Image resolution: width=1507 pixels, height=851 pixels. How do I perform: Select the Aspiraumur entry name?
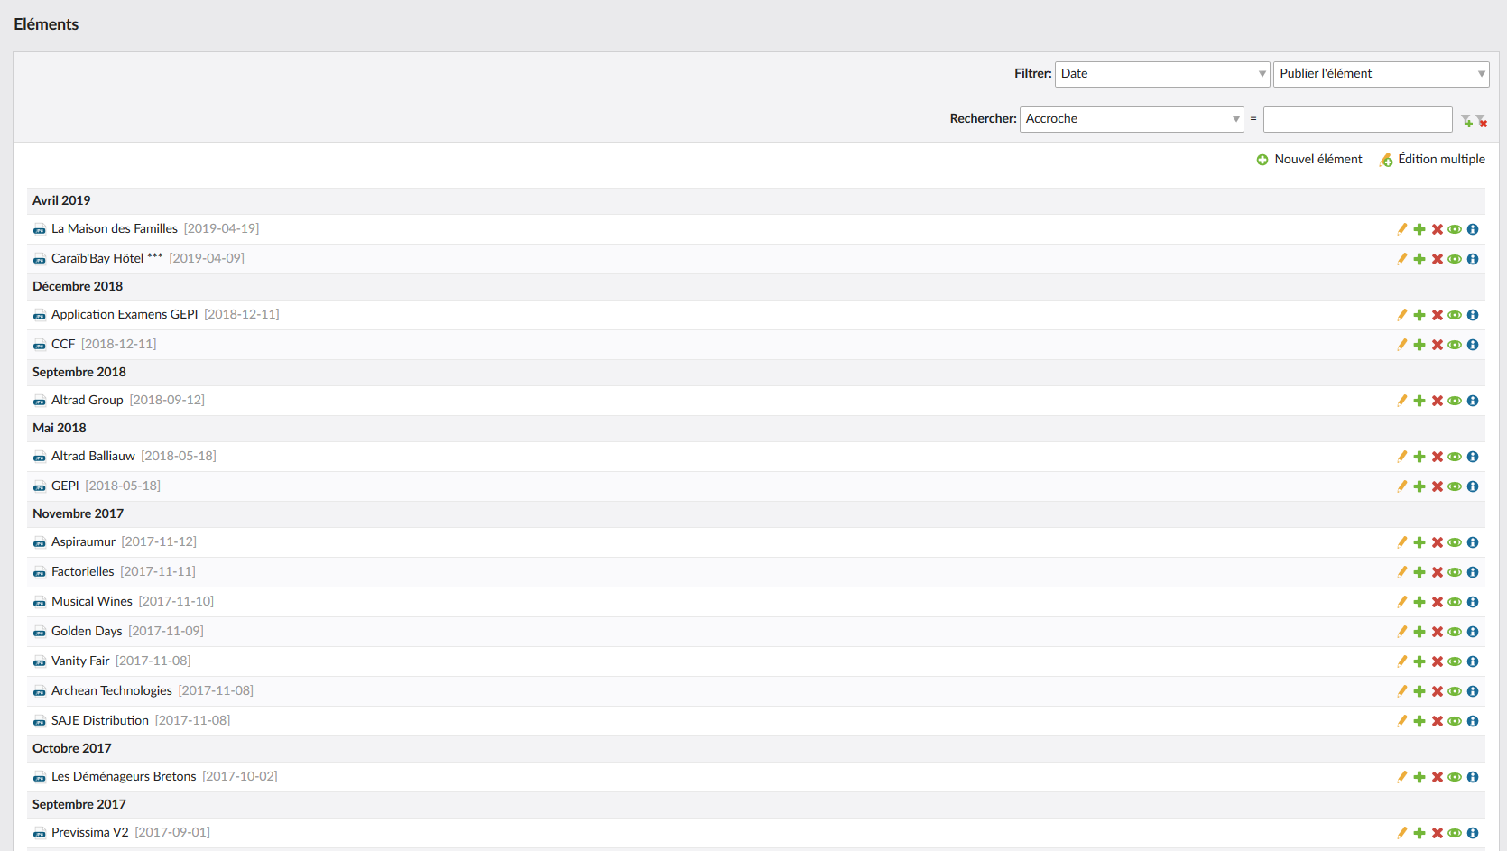tap(83, 542)
